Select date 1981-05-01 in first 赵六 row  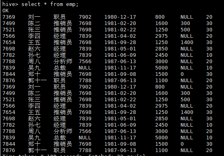point(120,49)
